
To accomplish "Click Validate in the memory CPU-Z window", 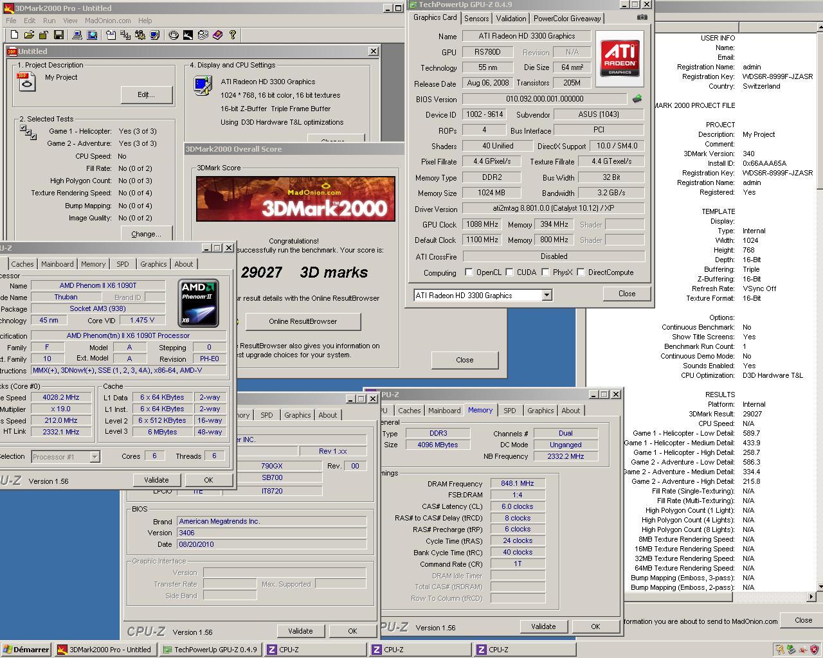I will click(543, 627).
